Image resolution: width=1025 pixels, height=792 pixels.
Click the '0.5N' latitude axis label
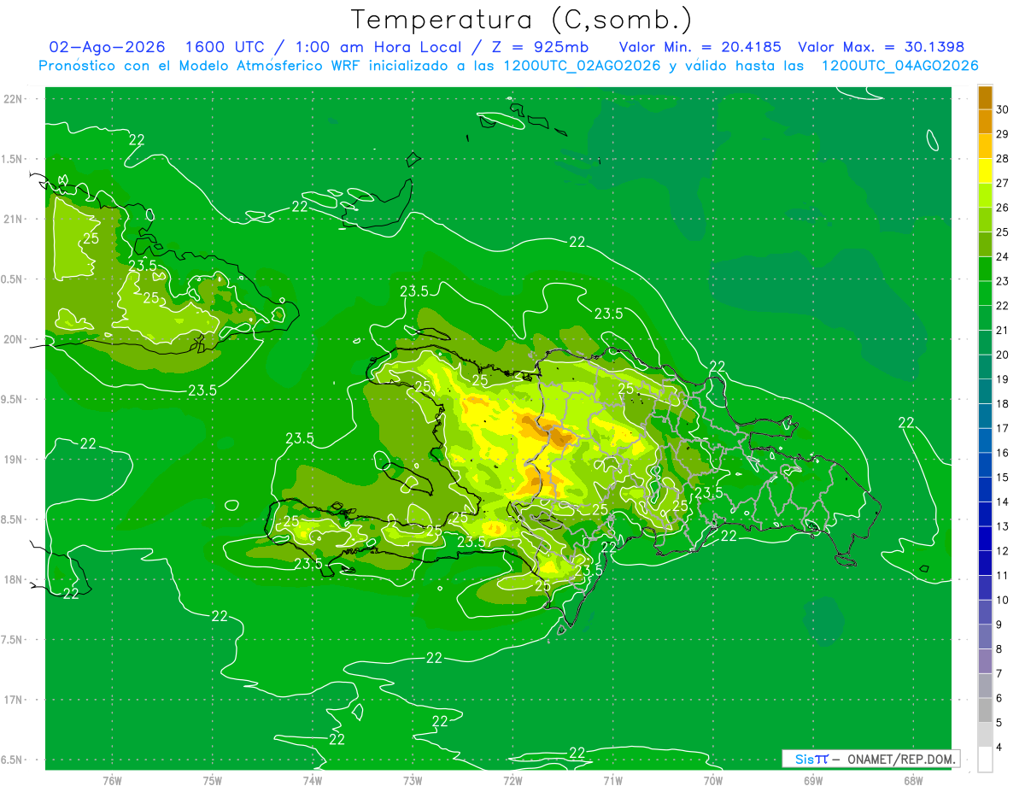[x=12, y=279]
